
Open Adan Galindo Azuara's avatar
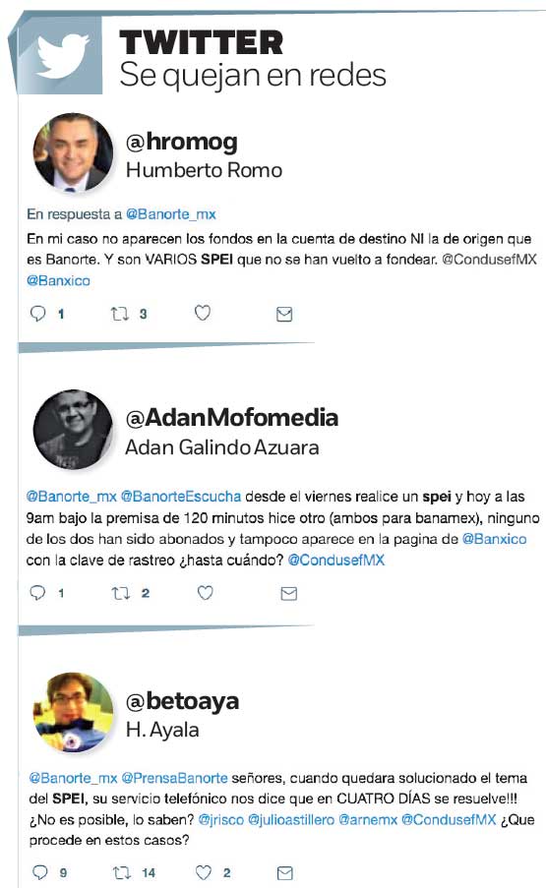pyautogui.click(x=73, y=430)
